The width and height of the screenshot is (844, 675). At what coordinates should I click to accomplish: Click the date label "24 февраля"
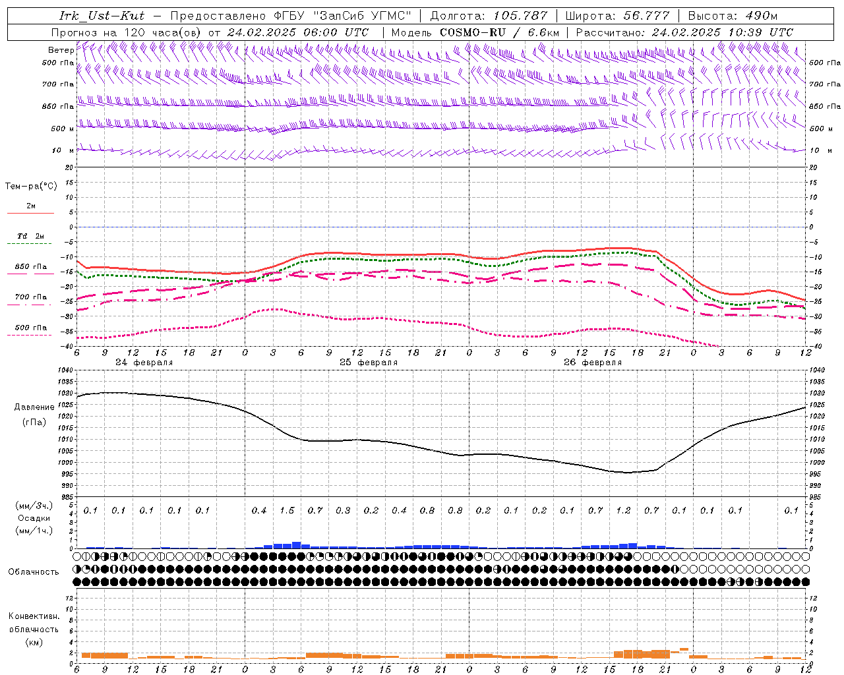[144, 363]
